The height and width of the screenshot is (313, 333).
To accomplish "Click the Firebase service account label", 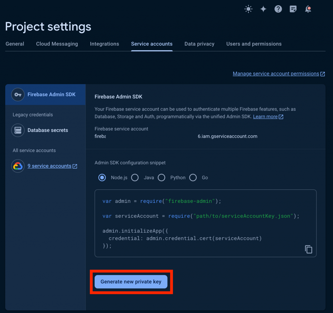I will [121, 129].
